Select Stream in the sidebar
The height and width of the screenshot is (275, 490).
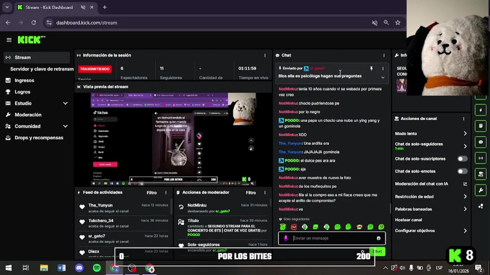(x=36, y=57)
